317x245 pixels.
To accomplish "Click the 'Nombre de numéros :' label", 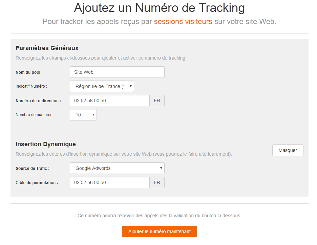I will click(x=35, y=115).
